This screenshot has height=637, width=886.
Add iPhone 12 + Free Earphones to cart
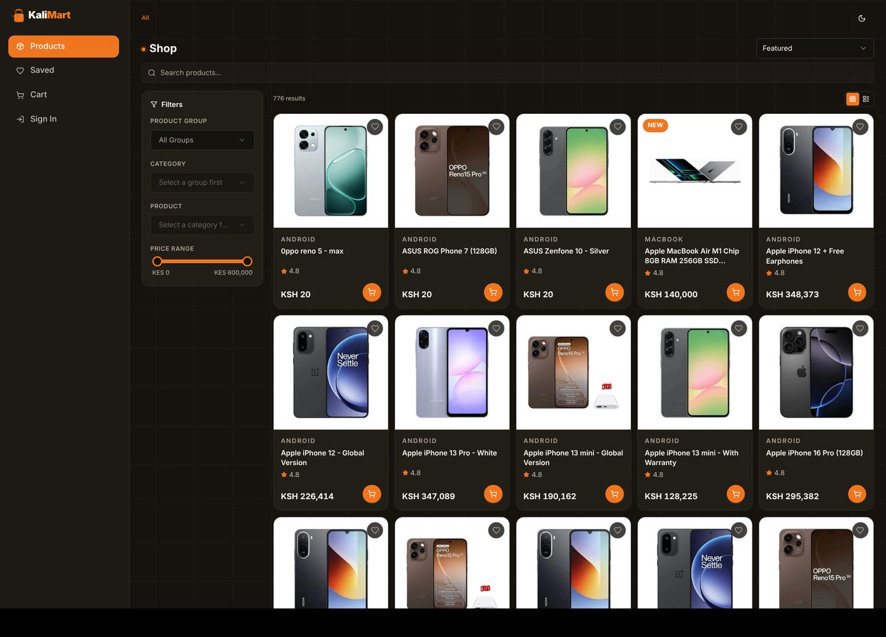(857, 292)
